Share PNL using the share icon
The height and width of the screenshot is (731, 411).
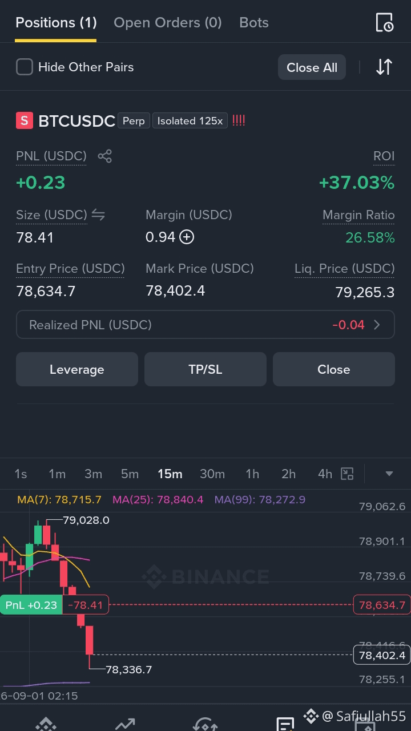[104, 156]
